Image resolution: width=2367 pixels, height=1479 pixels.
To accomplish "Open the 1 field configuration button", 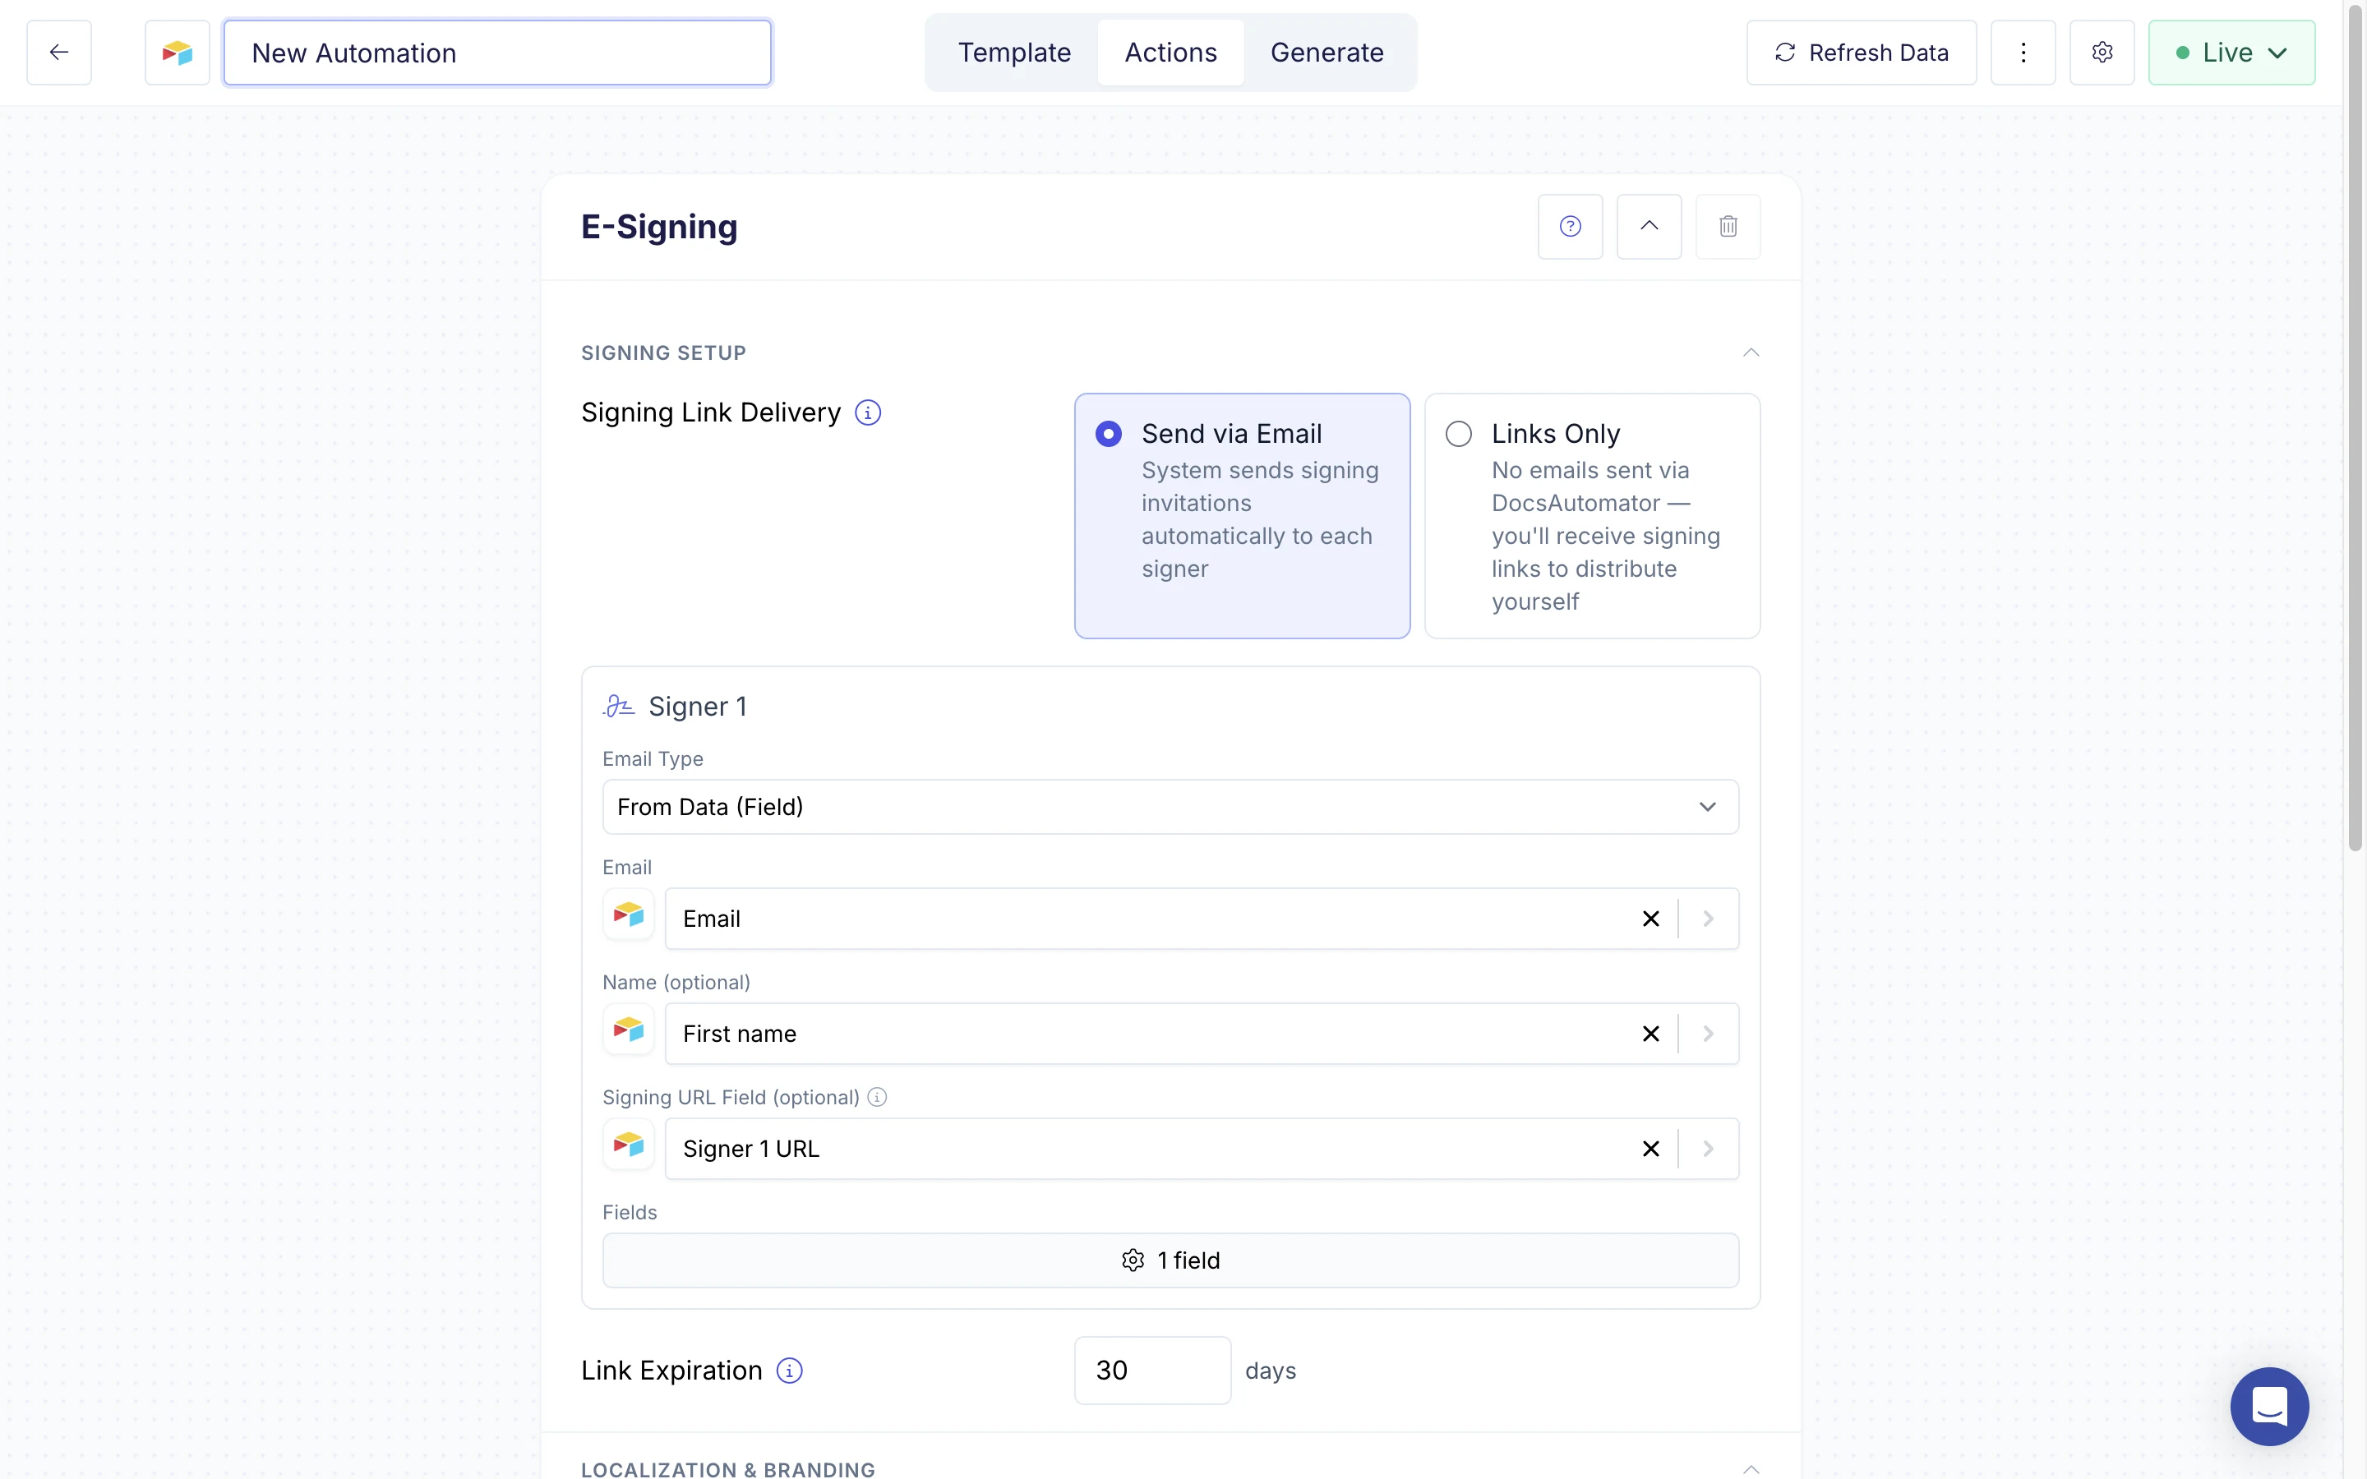I will tap(1171, 1260).
